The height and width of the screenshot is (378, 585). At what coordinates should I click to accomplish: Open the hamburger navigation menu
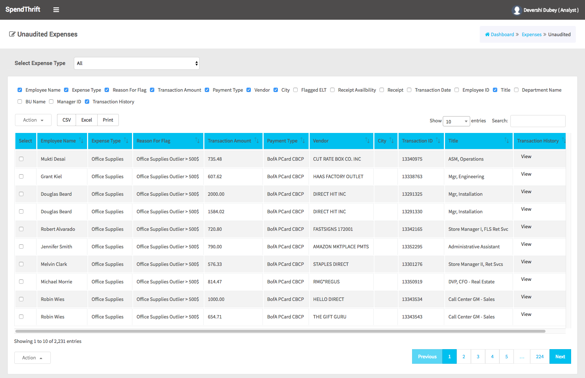coord(56,10)
